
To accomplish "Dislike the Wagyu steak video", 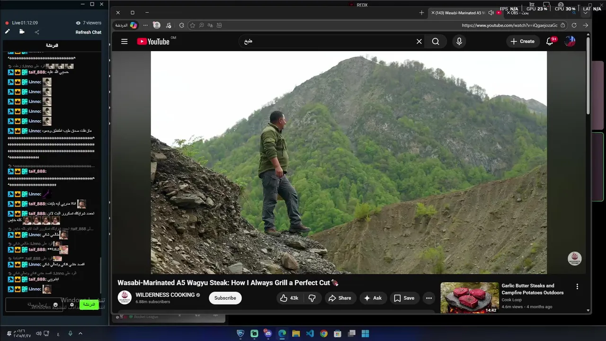I will pyautogui.click(x=312, y=298).
